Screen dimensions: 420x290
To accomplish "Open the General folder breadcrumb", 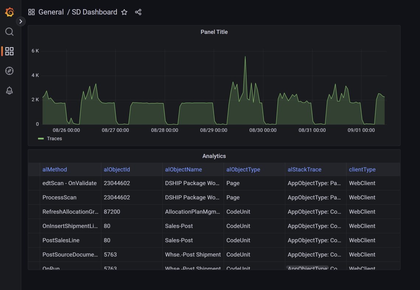I will 51,12.
